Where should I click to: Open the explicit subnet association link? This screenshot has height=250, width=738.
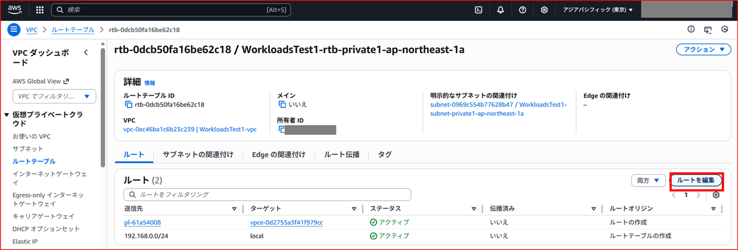499,109
